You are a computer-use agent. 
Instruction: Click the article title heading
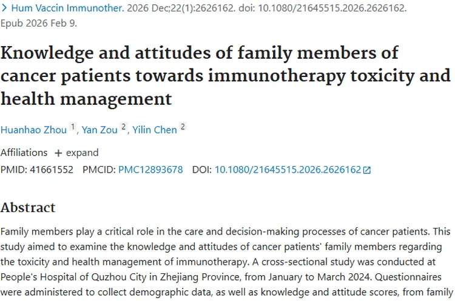pos(224,75)
